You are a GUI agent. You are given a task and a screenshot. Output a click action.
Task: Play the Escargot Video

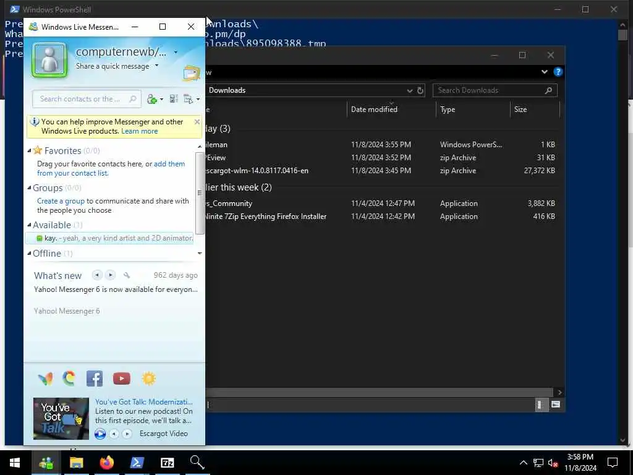100,434
